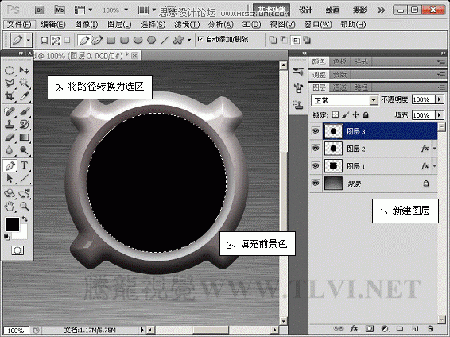This screenshot has width=450, height=337.
Task: Select the Elliptical Marquee tool
Action: (x=10, y=70)
